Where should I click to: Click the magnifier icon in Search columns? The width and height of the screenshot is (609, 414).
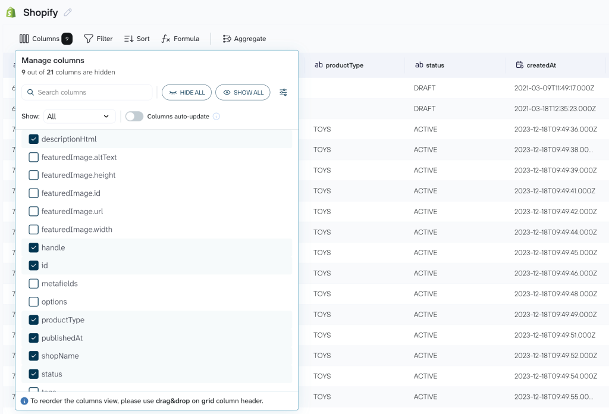[30, 92]
